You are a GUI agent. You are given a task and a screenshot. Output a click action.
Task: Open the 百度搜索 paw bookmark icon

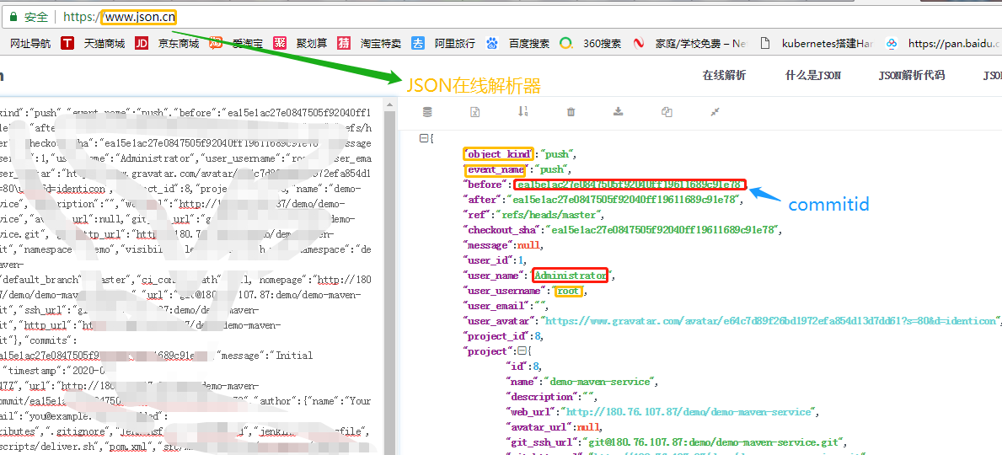tap(492, 44)
